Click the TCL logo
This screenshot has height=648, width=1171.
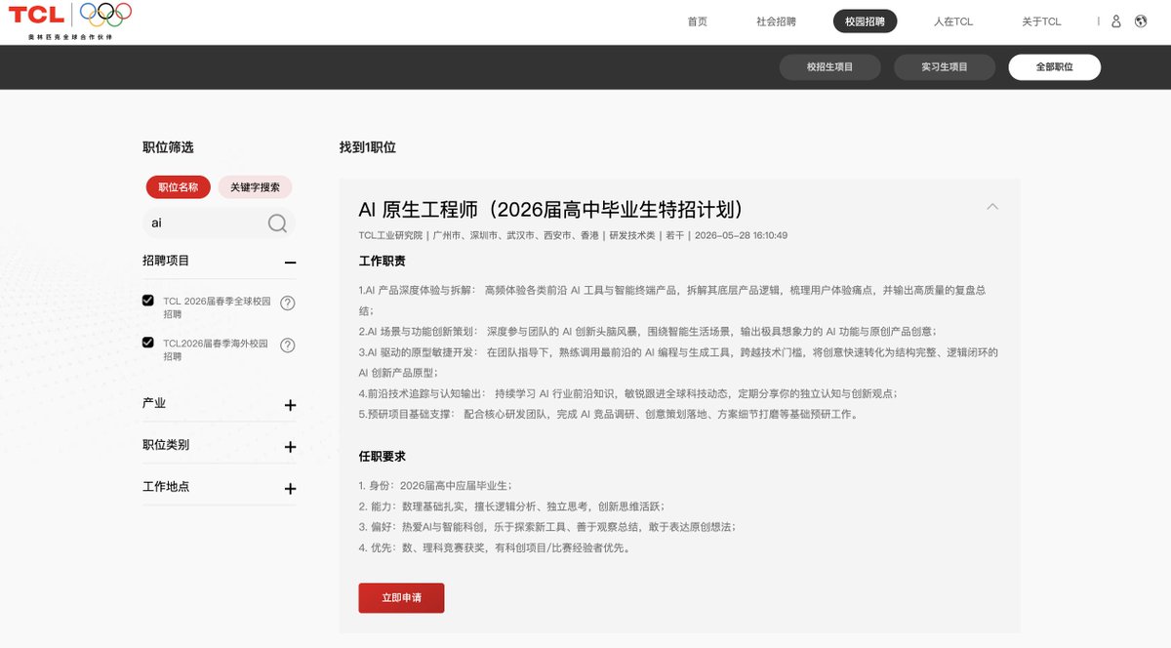click(x=36, y=14)
